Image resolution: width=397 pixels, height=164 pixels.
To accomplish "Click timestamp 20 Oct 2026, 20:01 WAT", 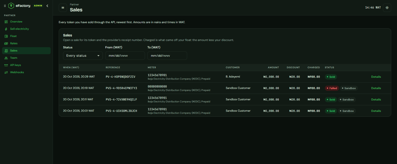I will (78, 111).
